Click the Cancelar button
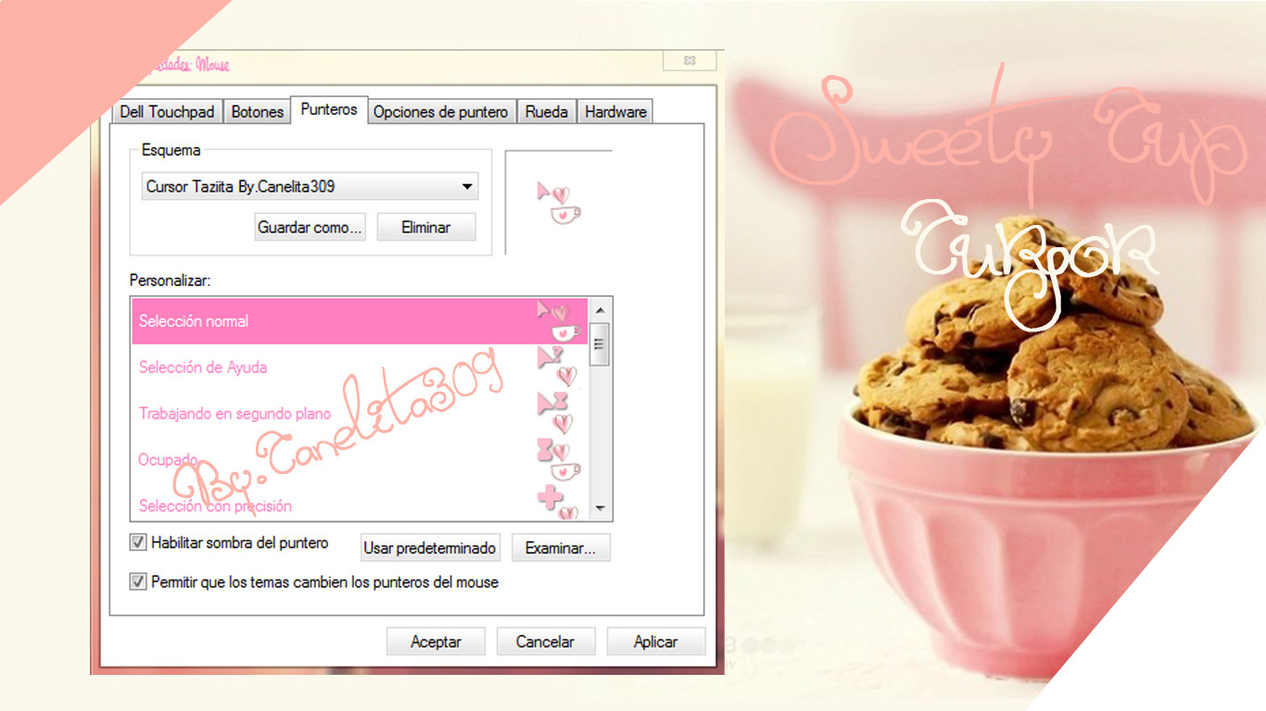 click(x=545, y=642)
